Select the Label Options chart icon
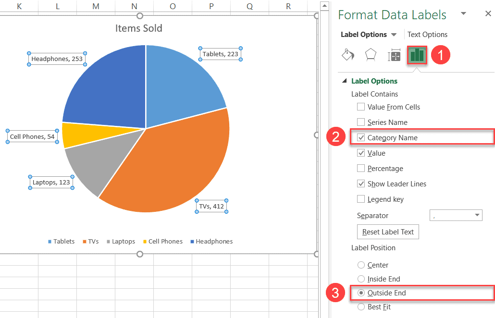This screenshot has width=495, height=318. coord(417,55)
